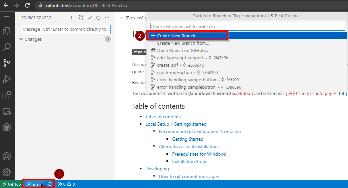Switch to add-typescript-support branch
The image size is (348, 188).
pos(247,58)
